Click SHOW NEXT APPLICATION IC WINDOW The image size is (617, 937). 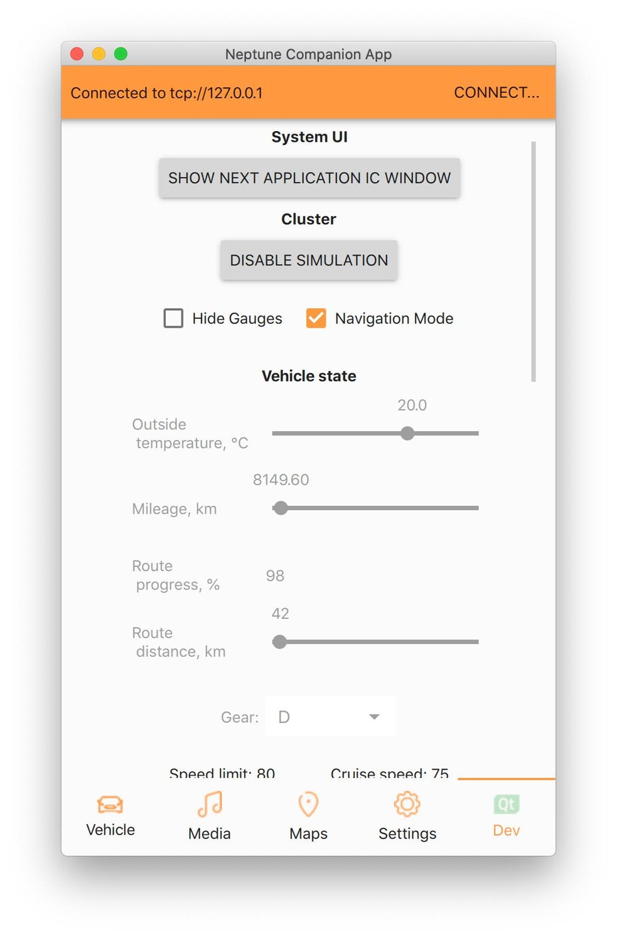coord(308,178)
